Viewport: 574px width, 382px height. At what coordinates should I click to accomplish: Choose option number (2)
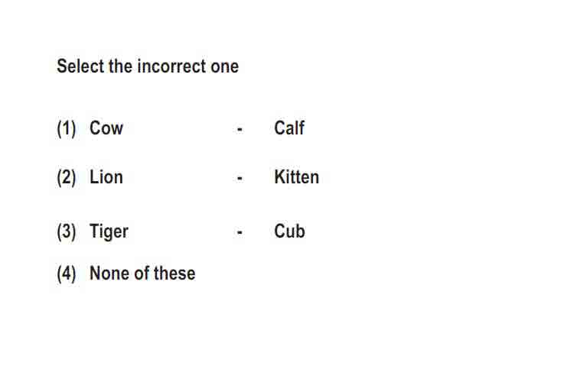tap(67, 178)
